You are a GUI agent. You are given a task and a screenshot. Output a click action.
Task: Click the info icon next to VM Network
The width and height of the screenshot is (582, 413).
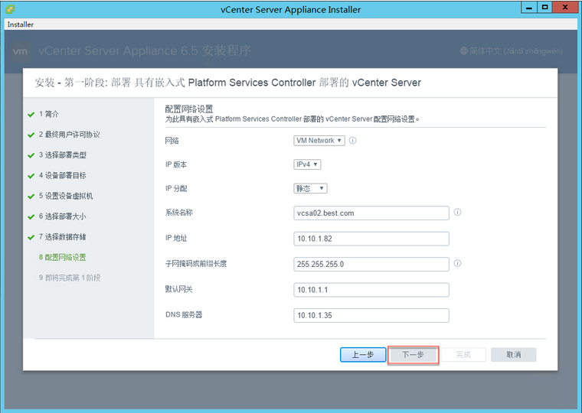click(352, 141)
